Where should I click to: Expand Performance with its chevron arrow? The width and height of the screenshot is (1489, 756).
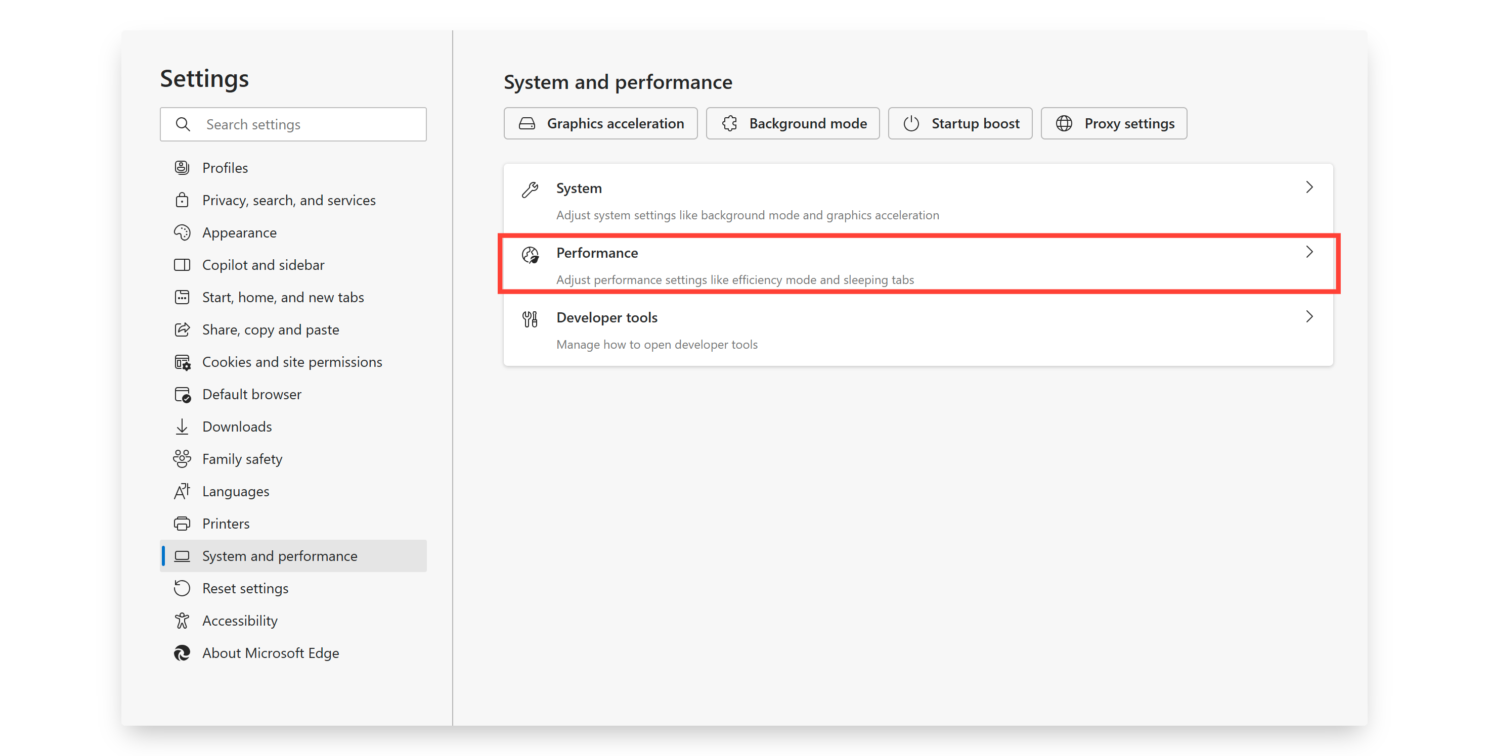1309,252
